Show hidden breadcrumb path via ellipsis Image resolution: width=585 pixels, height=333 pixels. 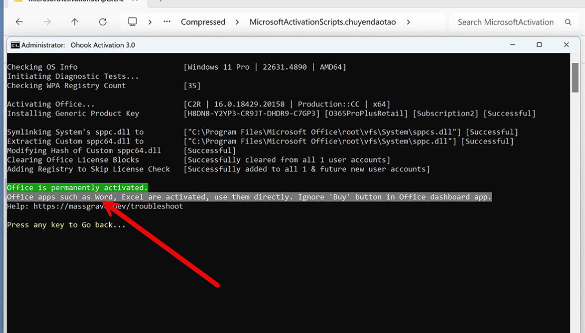click(x=167, y=22)
